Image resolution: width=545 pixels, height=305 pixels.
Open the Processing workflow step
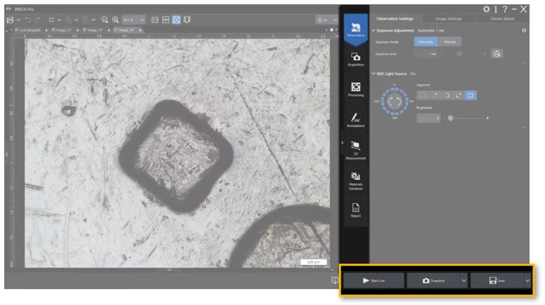click(x=356, y=89)
